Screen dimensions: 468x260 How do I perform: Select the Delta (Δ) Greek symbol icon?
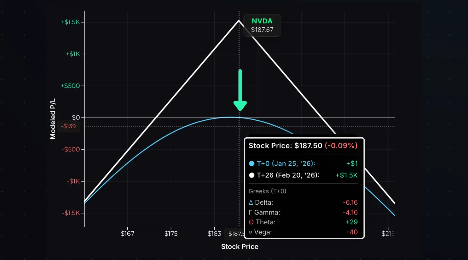251,202
